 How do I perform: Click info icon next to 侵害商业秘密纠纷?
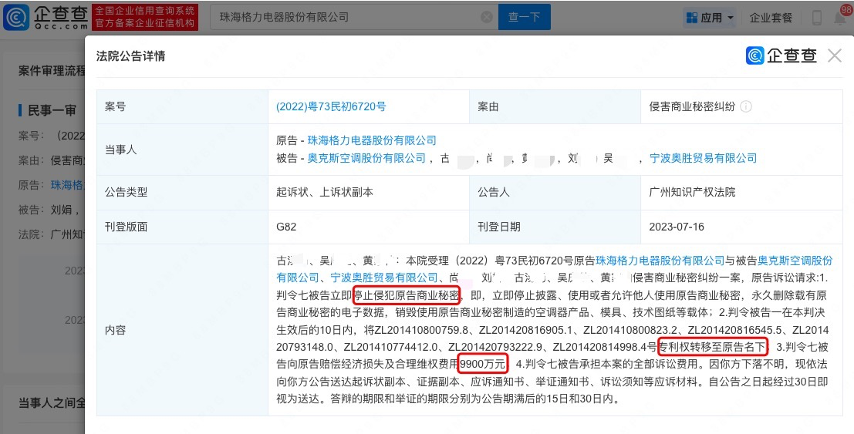point(746,106)
